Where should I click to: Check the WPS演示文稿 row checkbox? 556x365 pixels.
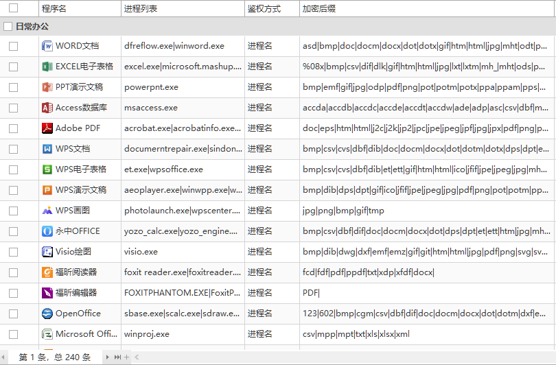pos(14,190)
